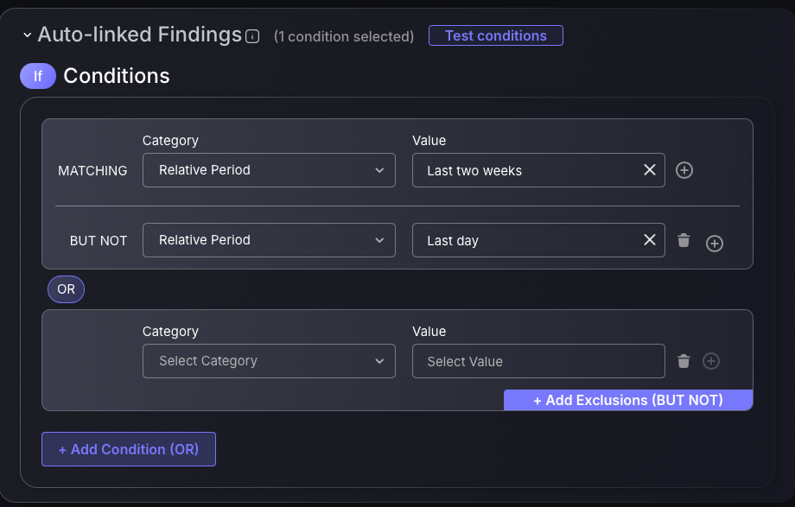
Task: Open the info icon beside Auto-linked Findings
Action: [252, 36]
